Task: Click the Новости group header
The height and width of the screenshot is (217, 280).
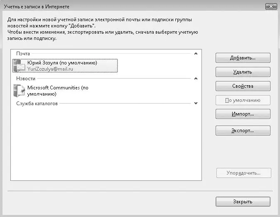Action: point(26,79)
